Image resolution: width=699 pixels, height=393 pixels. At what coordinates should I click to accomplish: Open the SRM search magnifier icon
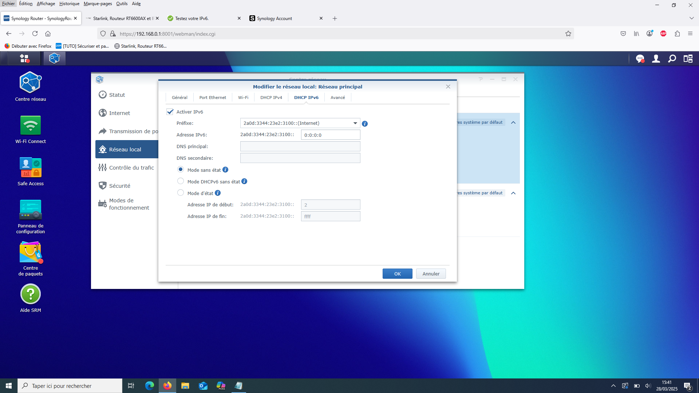coord(672,59)
